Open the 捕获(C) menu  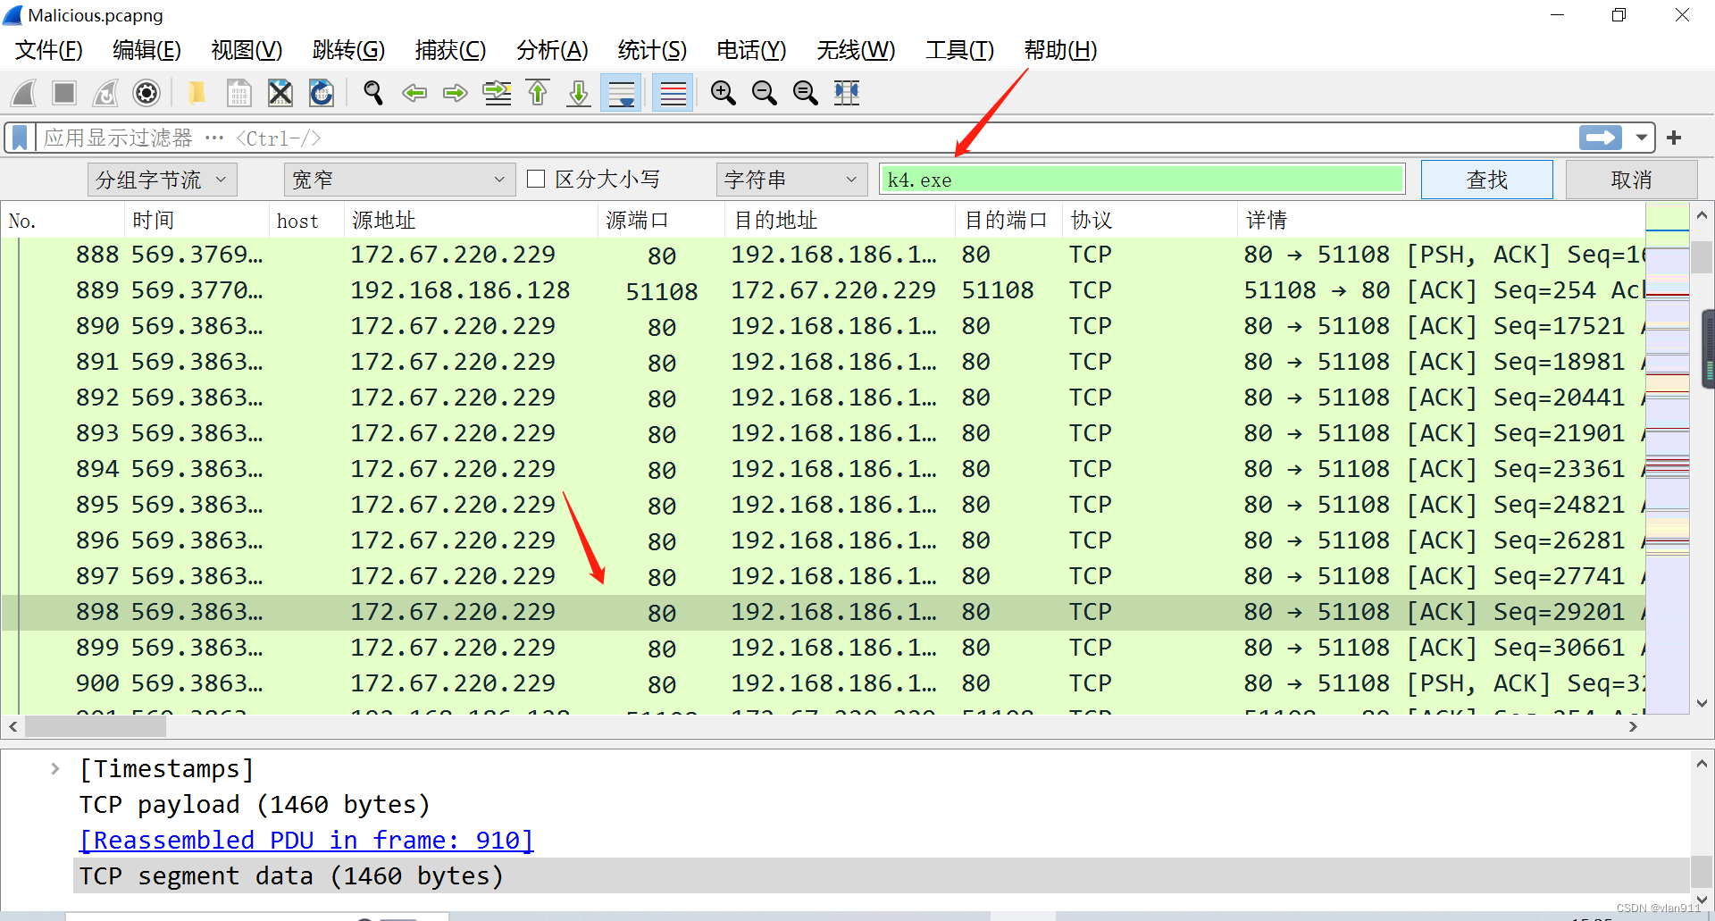coord(450,50)
